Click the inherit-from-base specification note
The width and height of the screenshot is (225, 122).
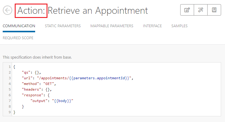37,57
